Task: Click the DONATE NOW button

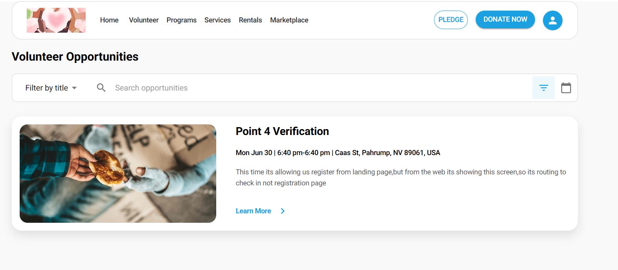Action: pyautogui.click(x=505, y=19)
